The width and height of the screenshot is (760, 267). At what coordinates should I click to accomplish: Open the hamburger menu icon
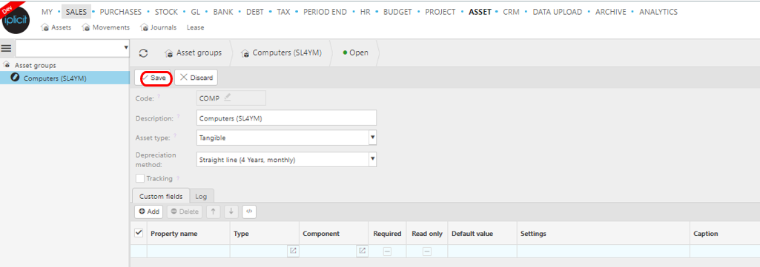pyautogui.click(x=6, y=48)
